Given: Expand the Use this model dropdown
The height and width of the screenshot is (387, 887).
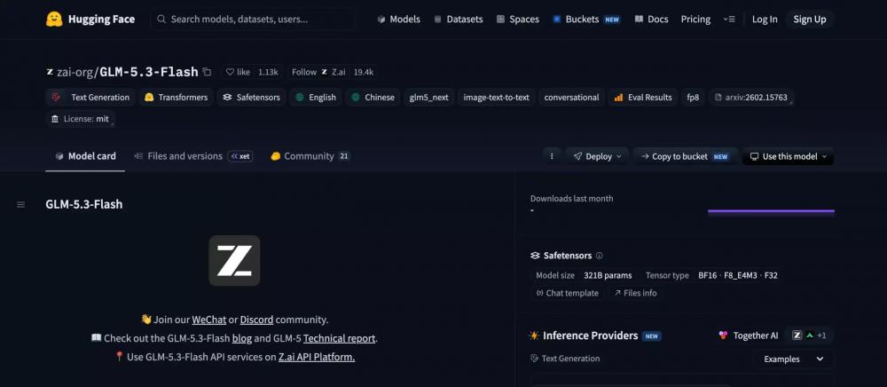Looking at the screenshot, I should pyautogui.click(x=788, y=156).
